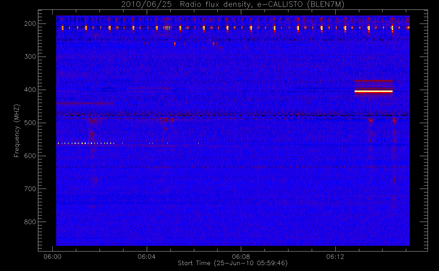The width and height of the screenshot is (439, 271).
Task: Click the 400 frequency tick label
Action: [30, 90]
